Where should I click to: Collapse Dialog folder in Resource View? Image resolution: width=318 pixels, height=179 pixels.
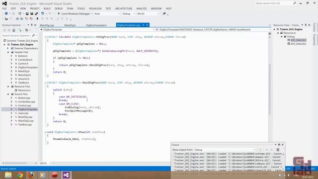(282, 36)
